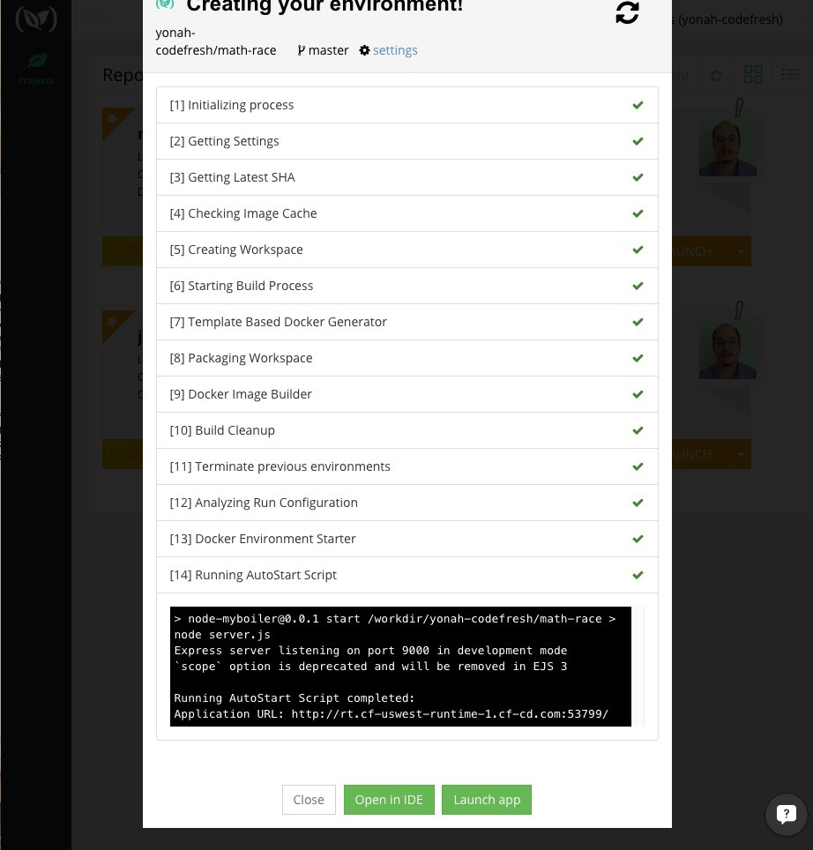Open the environment settings link
The width and height of the screenshot is (813, 850).
(394, 50)
